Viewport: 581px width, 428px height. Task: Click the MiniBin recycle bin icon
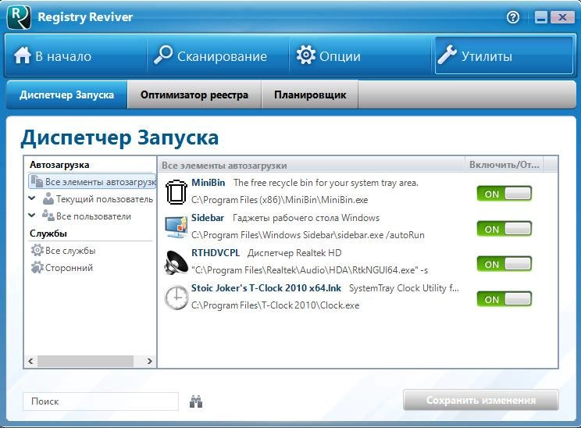[x=176, y=191]
